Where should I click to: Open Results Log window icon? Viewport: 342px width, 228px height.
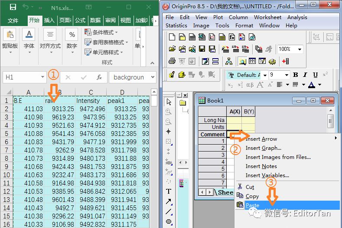[x=252, y=61]
